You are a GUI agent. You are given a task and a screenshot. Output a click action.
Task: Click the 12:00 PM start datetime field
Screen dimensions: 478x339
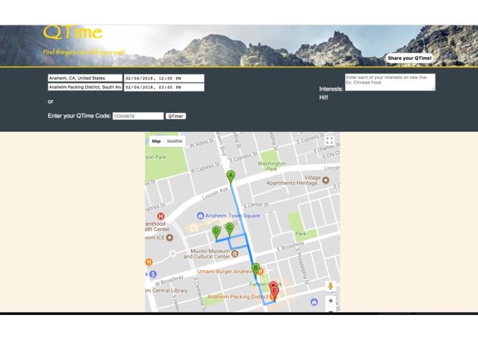pos(164,78)
